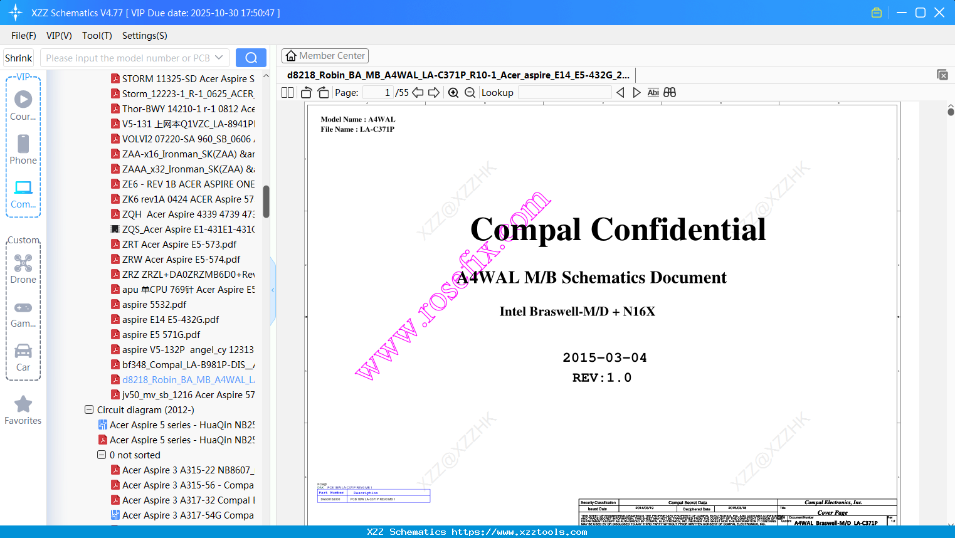955x538 pixels.
Task: Go to the next page arrow
Action: [x=434, y=93]
